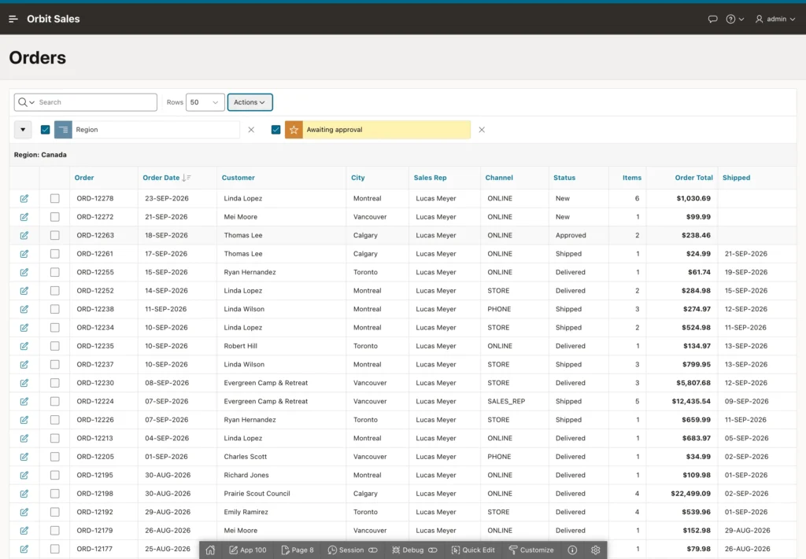Click the search magnifier column selector
Image resolution: width=806 pixels, height=559 pixels.
[26, 102]
